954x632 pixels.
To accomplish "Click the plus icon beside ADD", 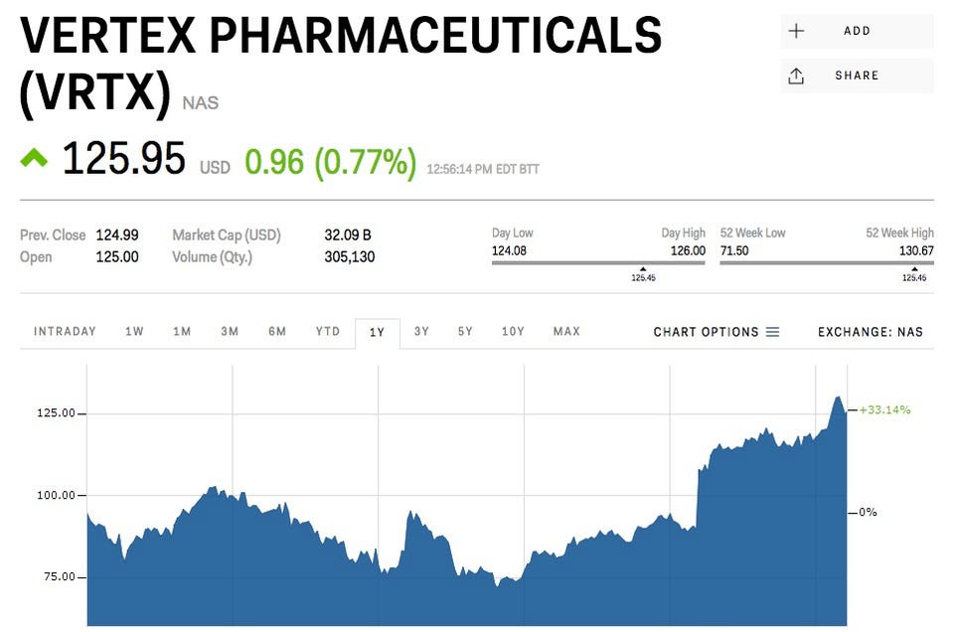I will [796, 31].
